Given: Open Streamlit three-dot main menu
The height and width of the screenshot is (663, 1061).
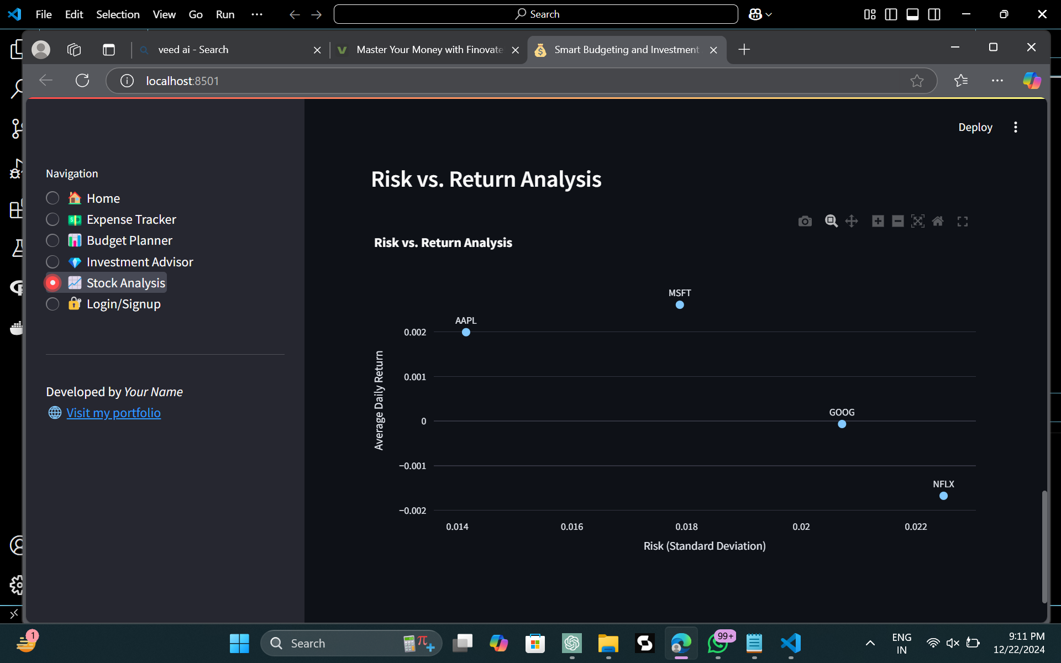Looking at the screenshot, I should (1015, 127).
